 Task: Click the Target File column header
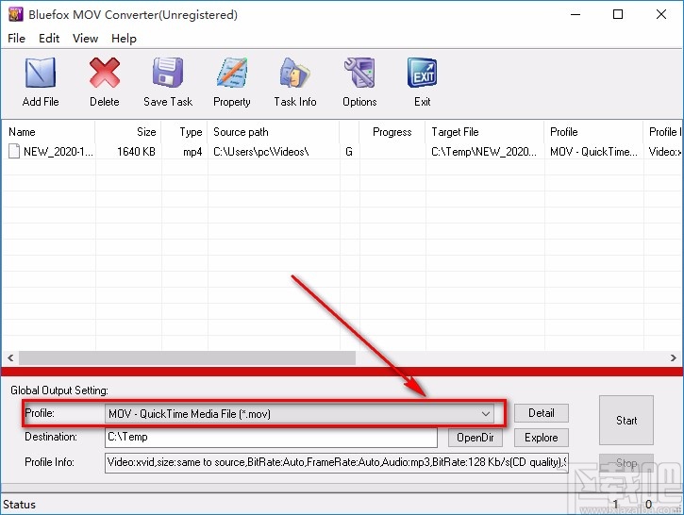(x=485, y=132)
